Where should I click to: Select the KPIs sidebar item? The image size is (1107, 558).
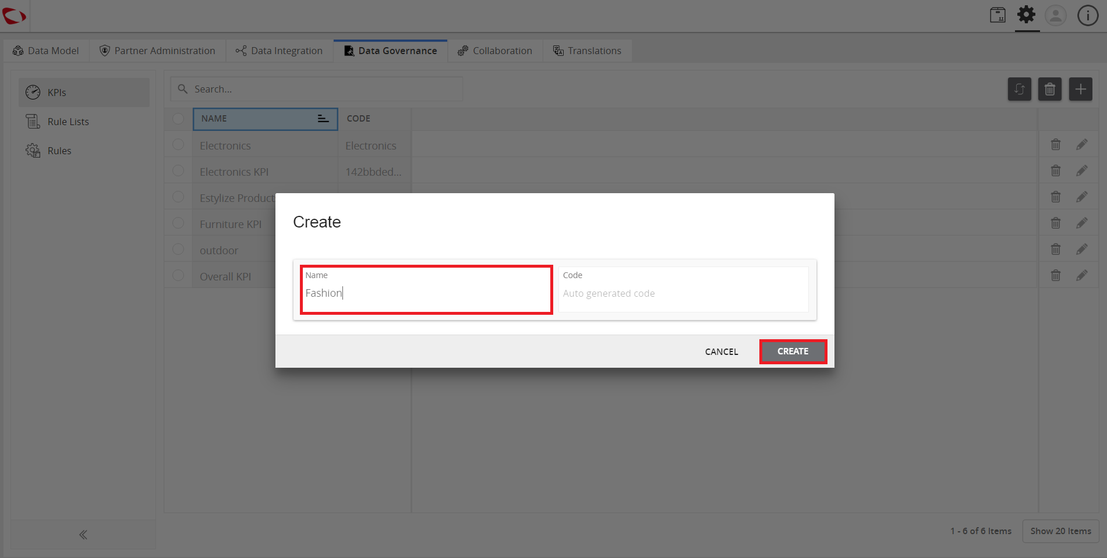(84, 93)
